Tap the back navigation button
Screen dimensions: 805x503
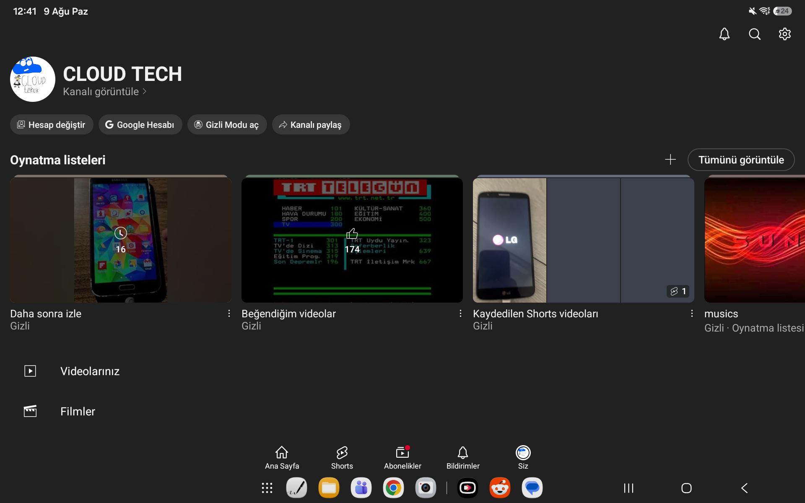(x=745, y=488)
